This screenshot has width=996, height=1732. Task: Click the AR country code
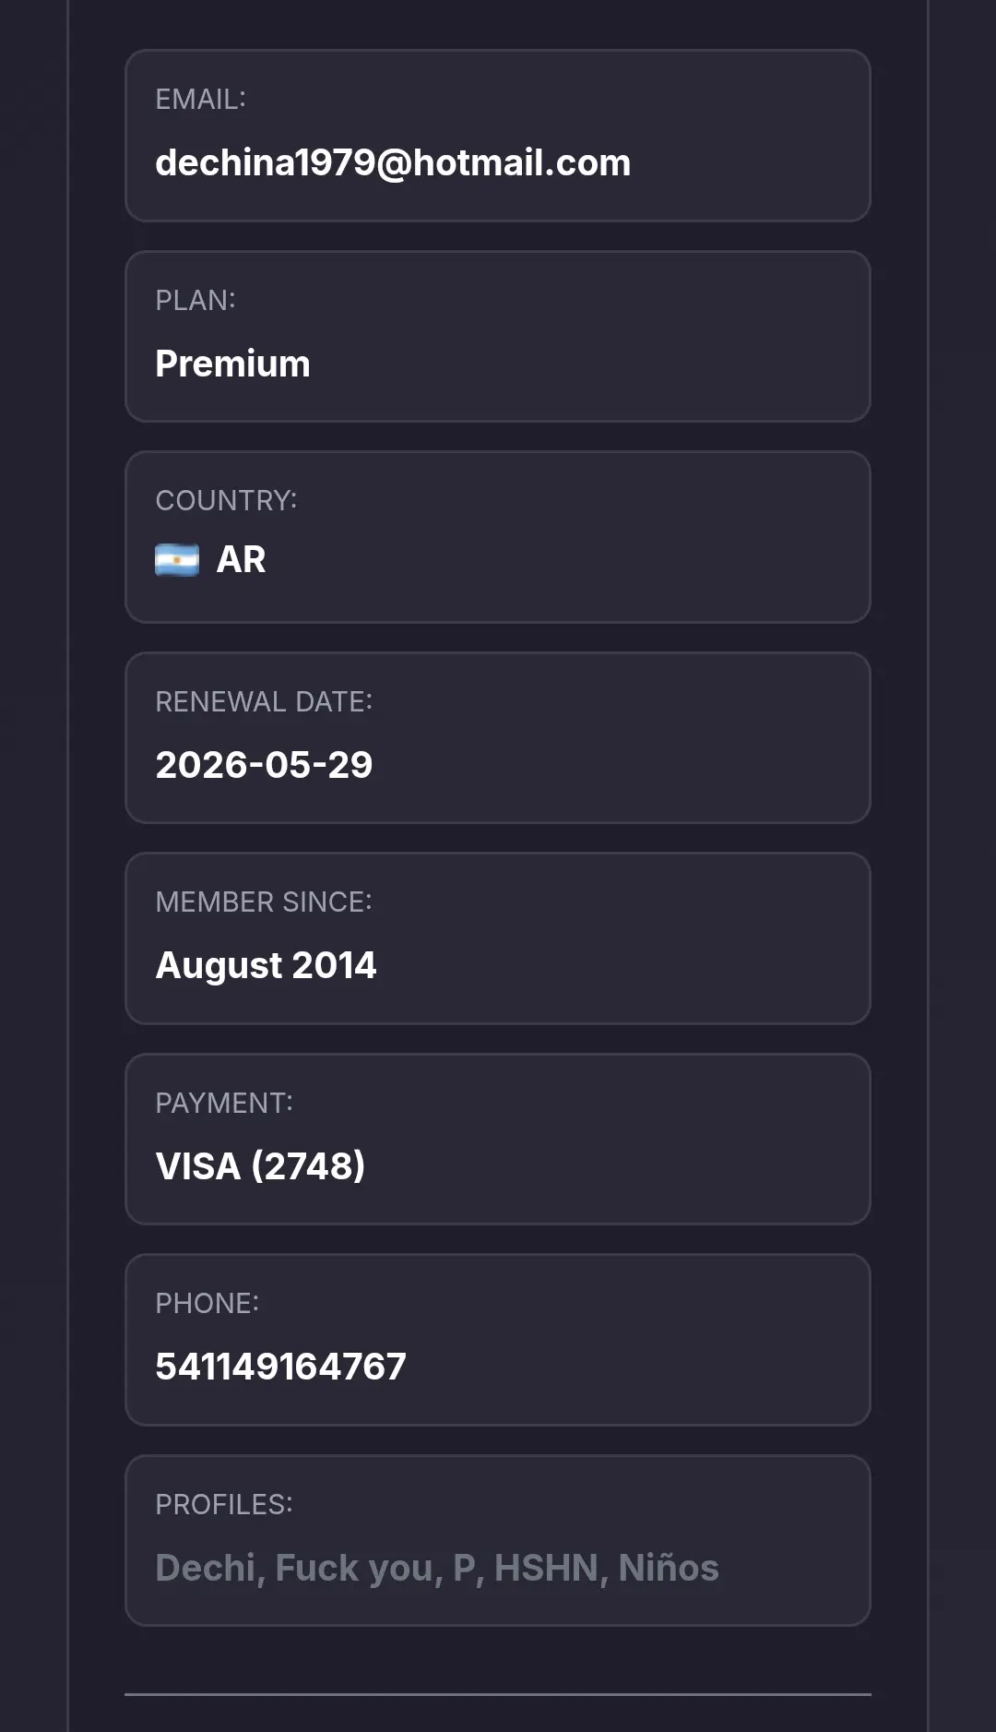241,560
